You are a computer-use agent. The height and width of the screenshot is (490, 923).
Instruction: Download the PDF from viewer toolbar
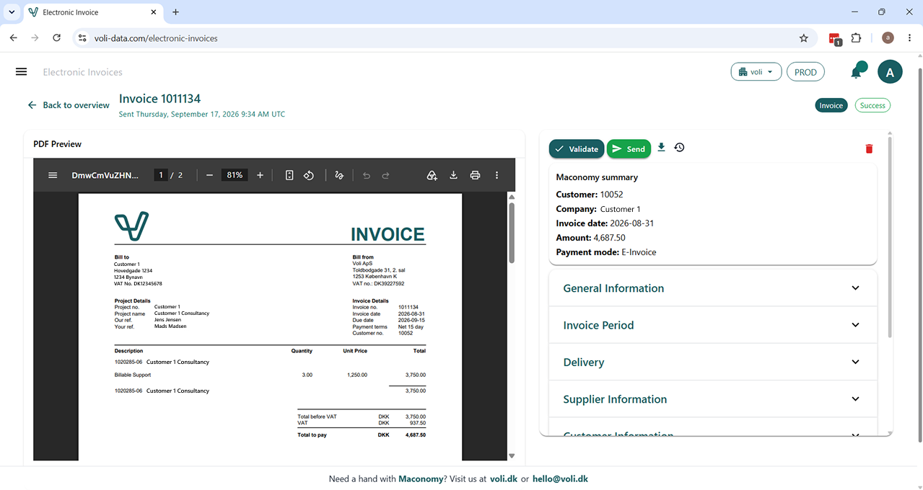pyautogui.click(x=453, y=175)
